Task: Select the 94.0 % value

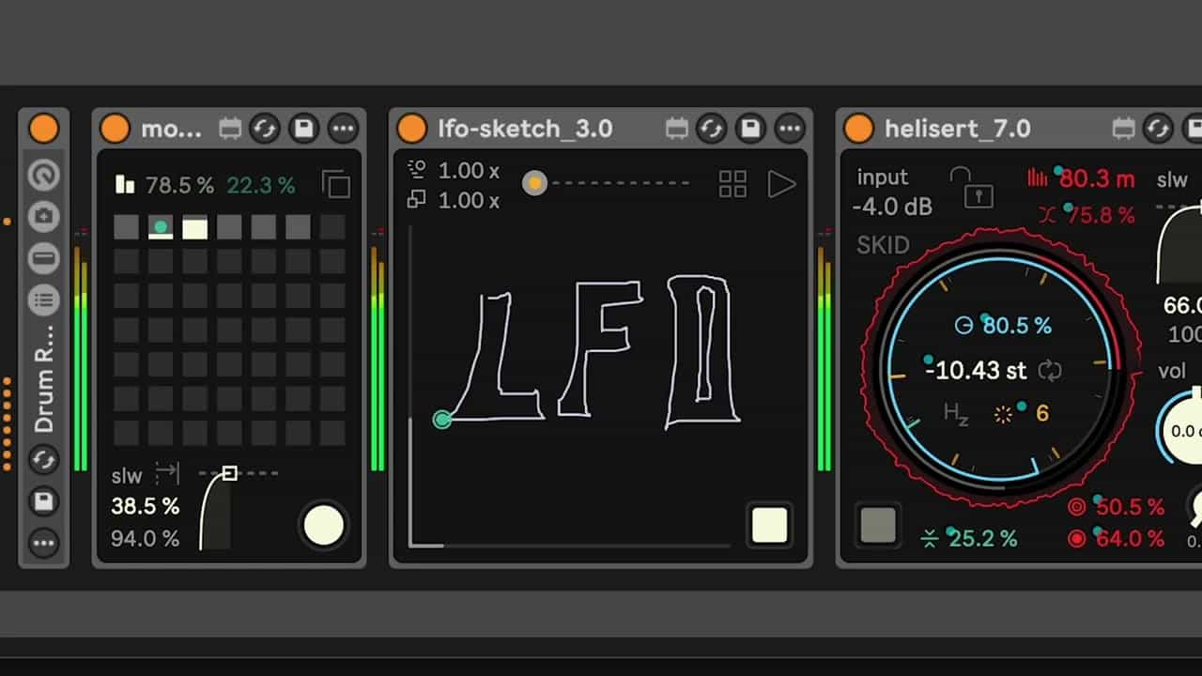Action: (145, 539)
